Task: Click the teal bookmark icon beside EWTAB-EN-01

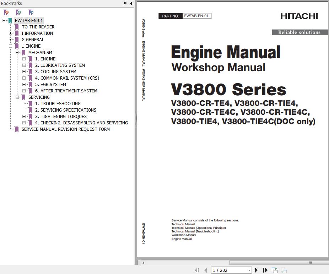Action: [10, 21]
